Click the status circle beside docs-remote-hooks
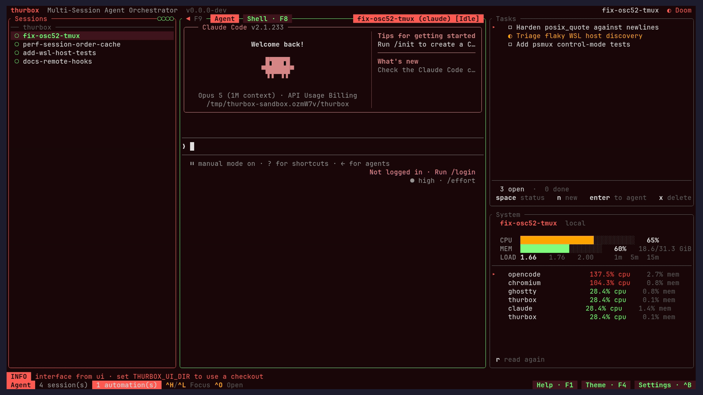 coord(16,61)
